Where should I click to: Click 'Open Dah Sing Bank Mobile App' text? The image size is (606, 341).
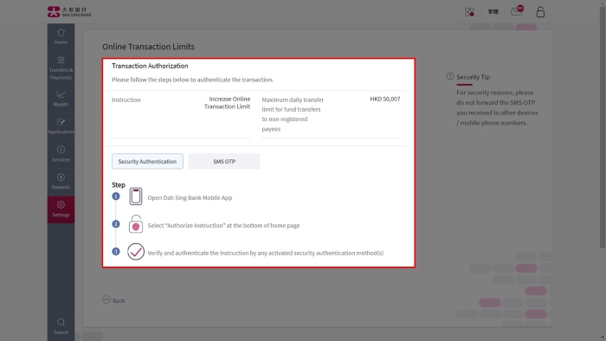point(190,197)
